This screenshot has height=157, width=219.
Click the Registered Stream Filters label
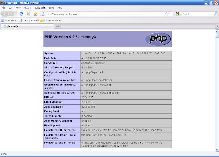[60, 143]
